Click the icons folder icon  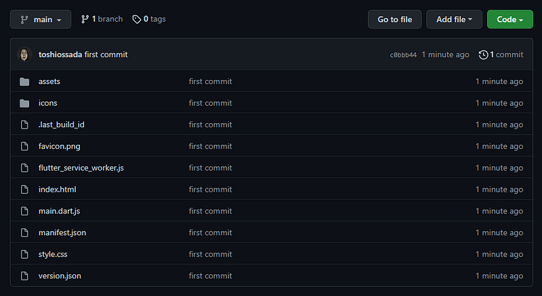(x=24, y=103)
